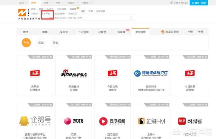The image size is (216, 139).
Task: Click the 头条号 自媒体榜 caption text
Action: pyautogui.click(x=35, y=88)
